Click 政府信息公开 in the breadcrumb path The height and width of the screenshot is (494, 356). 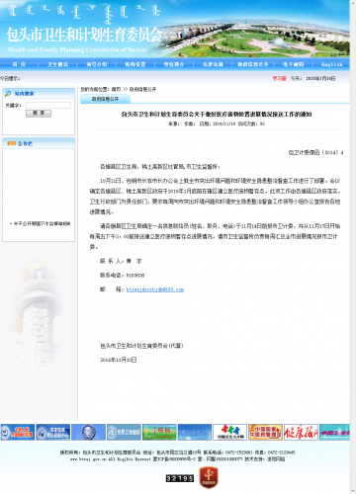click(x=142, y=89)
